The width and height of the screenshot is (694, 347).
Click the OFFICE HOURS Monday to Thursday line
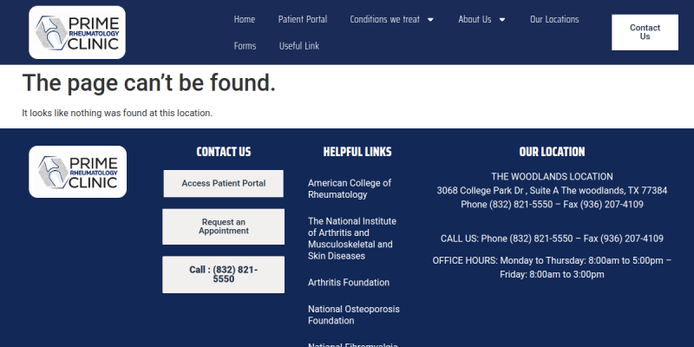pos(552,261)
